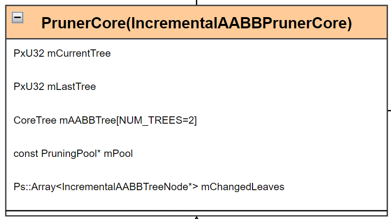Click the arrowhead at the bottom edge

tap(196, 217)
